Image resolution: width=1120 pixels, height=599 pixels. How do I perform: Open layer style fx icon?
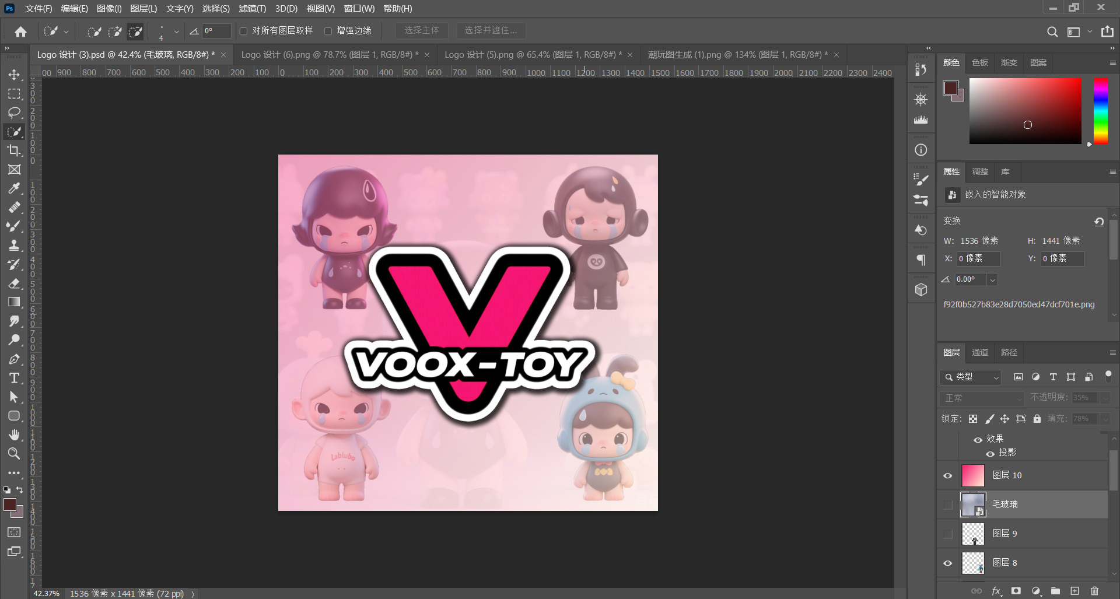coord(996,591)
